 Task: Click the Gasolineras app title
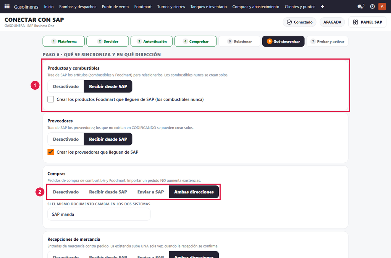click(x=26, y=7)
